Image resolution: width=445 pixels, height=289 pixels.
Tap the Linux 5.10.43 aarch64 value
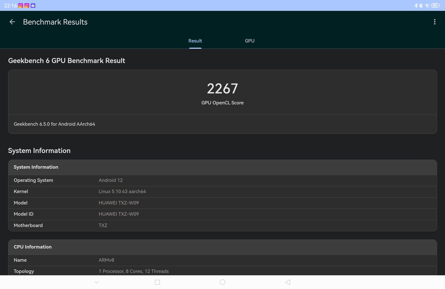click(x=122, y=192)
